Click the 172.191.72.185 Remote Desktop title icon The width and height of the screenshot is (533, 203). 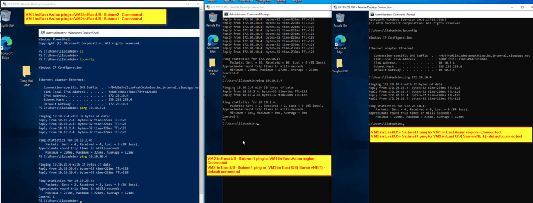208,7
